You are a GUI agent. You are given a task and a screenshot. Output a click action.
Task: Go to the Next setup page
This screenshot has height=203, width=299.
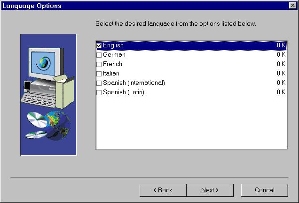(210, 190)
